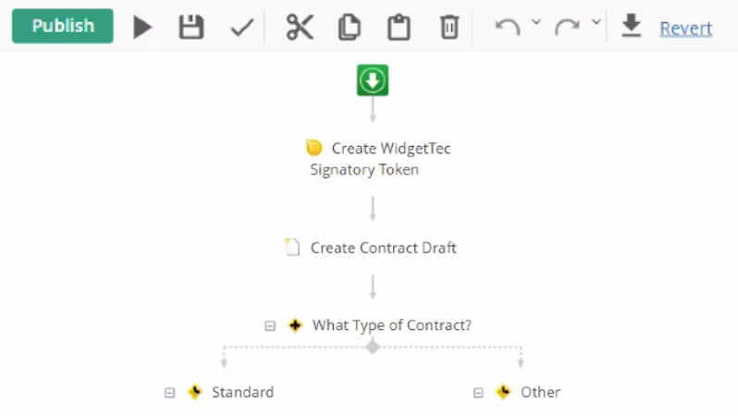The image size is (738, 416).
Task: Save the workflow with the floppy disk icon
Action: pyautogui.click(x=191, y=27)
